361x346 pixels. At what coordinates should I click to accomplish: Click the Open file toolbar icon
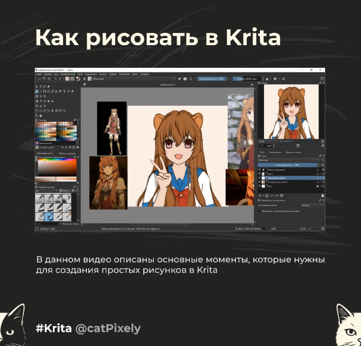[x=44, y=79]
